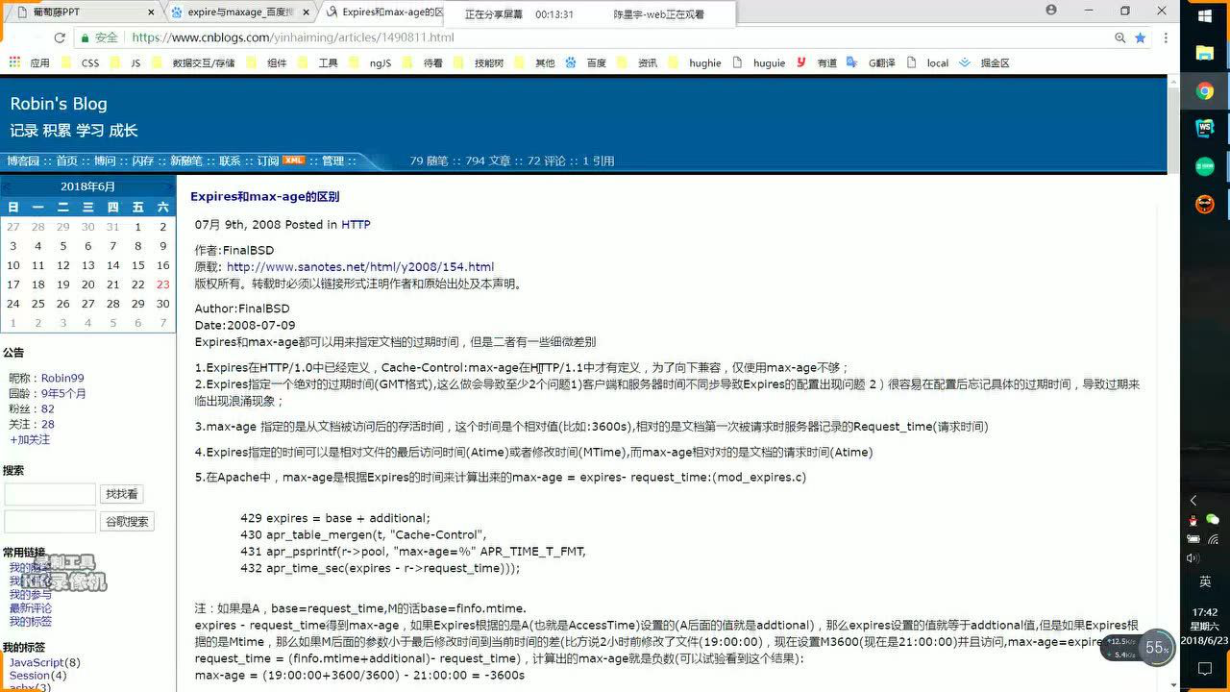
Task: Open the orange ninja app on taskbar
Action: pos(1204,204)
